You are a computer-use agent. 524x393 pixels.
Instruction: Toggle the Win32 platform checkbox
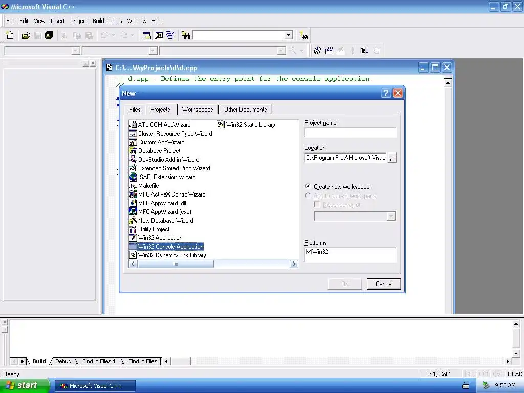point(309,252)
